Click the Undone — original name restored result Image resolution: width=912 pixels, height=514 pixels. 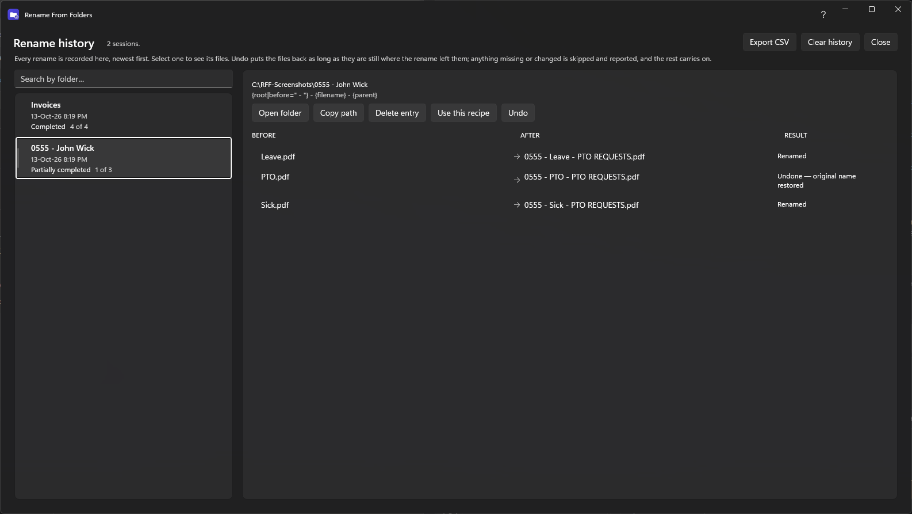click(817, 181)
